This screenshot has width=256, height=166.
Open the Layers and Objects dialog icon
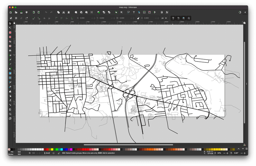click(x=139, y=12)
